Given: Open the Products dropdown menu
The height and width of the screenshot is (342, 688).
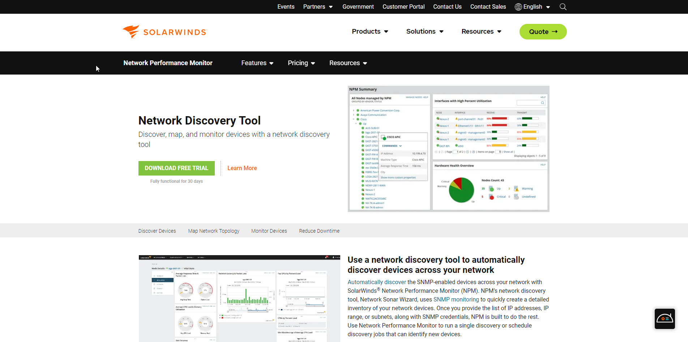Looking at the screenshot, I should tap(369, 31).
